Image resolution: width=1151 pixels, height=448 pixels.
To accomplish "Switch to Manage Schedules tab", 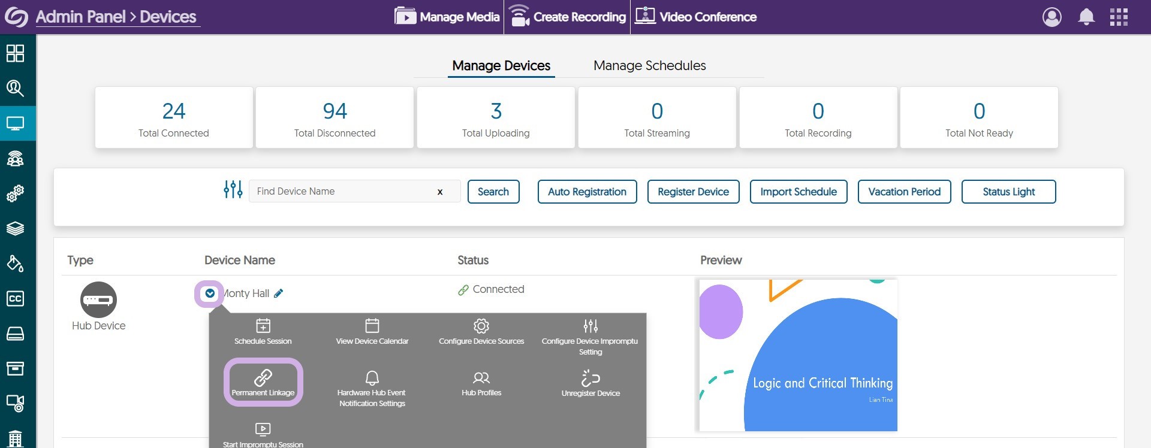I will pyautogui.click(x=649, y=65).
